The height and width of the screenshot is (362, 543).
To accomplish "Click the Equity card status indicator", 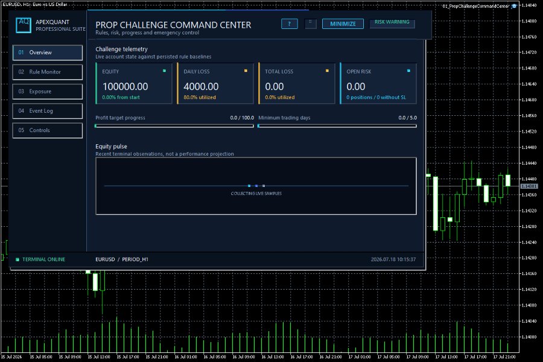I will (x=164, y=71).
